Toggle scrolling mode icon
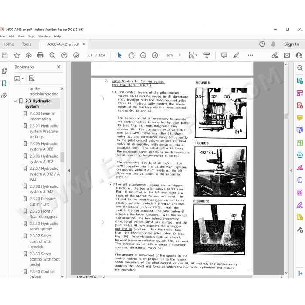The image size is (305, 305). [207, 55]
